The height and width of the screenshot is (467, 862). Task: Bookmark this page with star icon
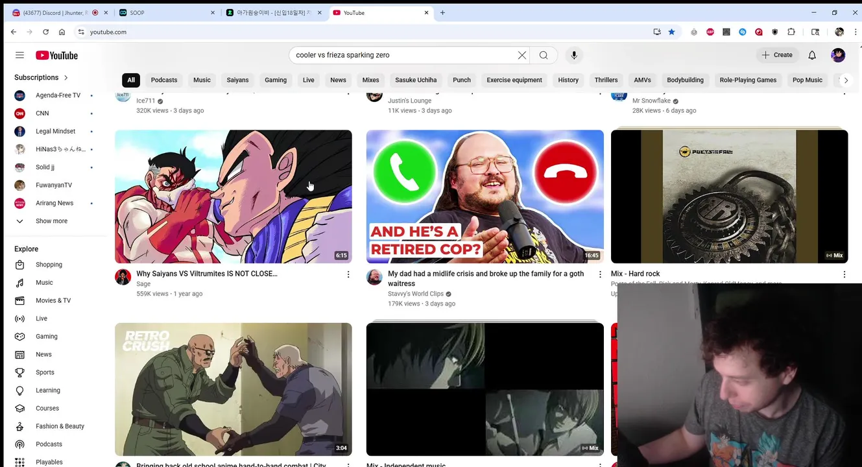tap(671, 32)
